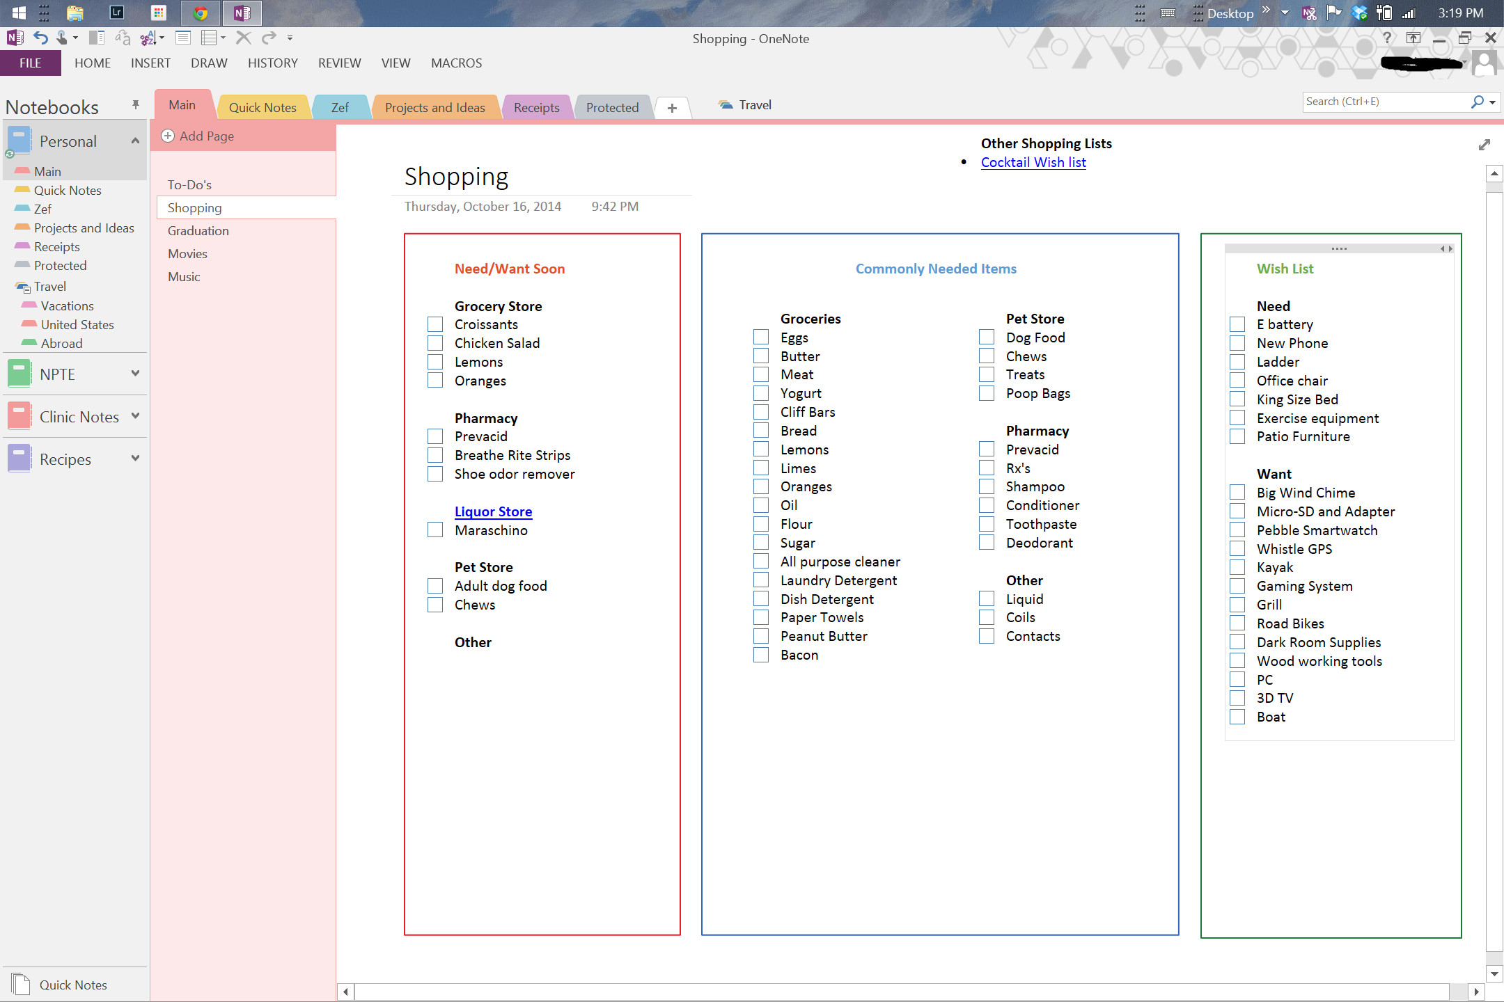1504x1002 pixels.
Task: Select the MACROS tab in ribbon
Action: pos(455,63)
